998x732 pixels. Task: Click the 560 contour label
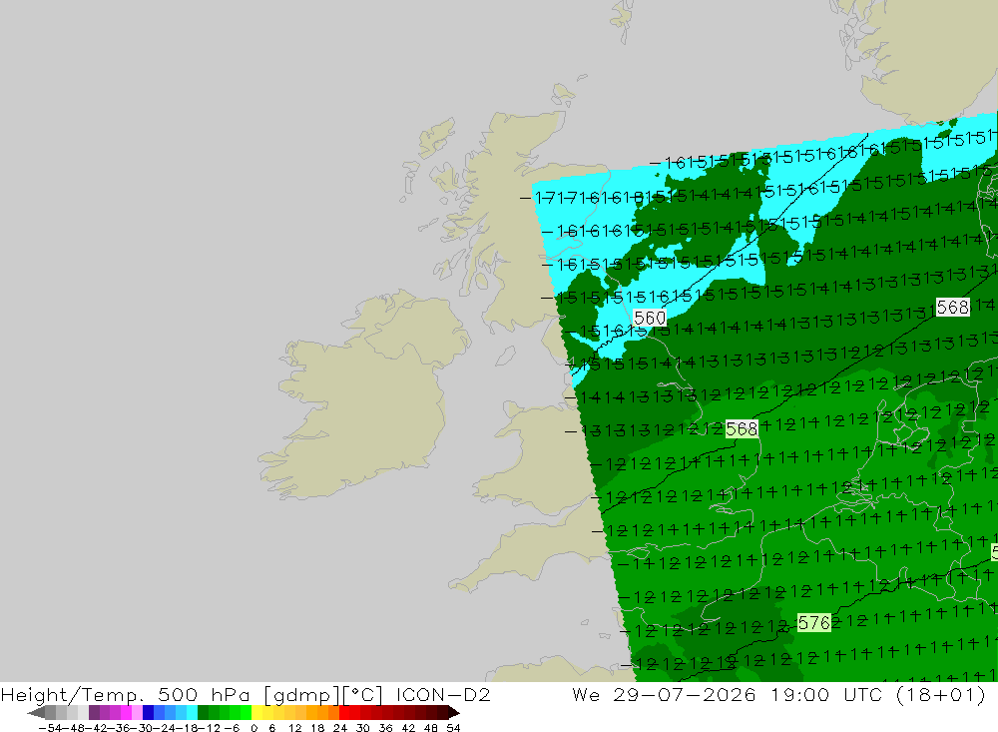[650, 318]
